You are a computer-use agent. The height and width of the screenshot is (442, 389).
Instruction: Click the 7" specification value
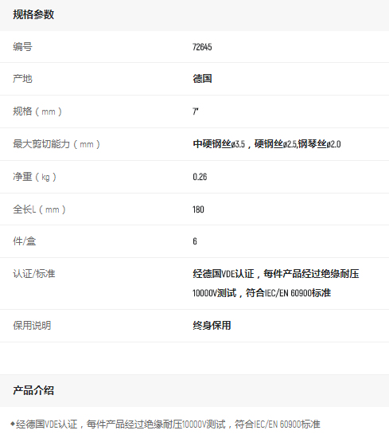click(x=196, y=111)
